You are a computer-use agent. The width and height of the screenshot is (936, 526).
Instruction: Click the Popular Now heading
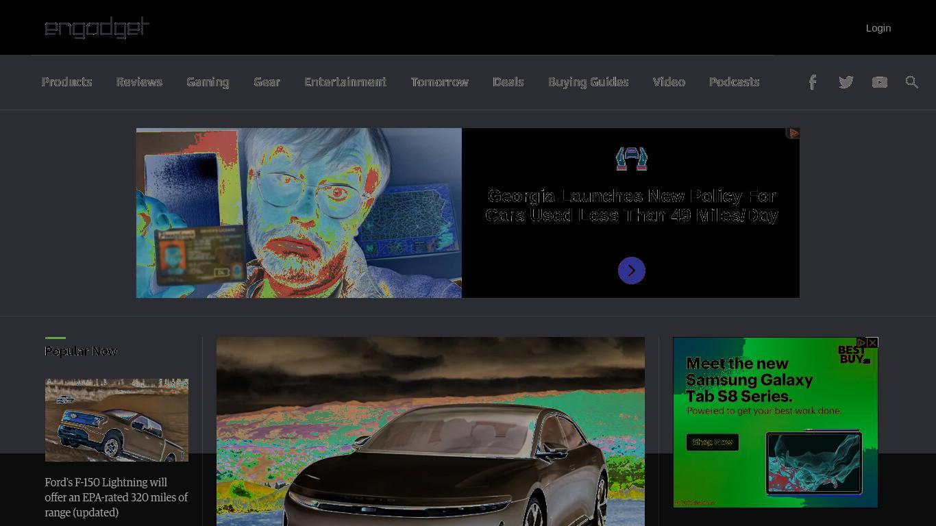pyautogui.click(x=81, y=351)
